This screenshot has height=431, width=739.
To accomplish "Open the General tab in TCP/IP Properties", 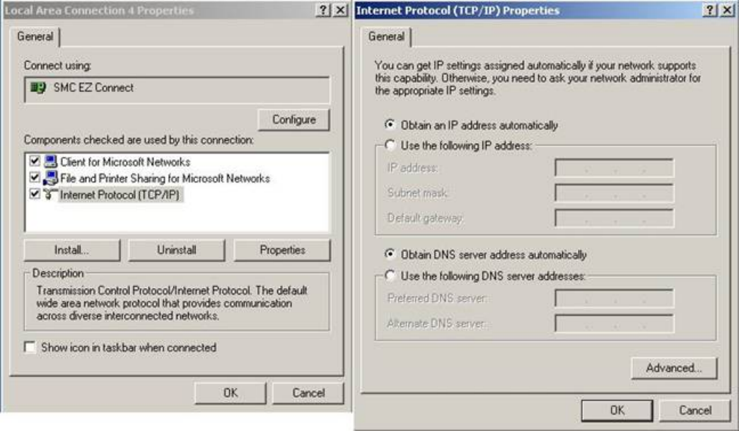I will [x=386, y=37].
